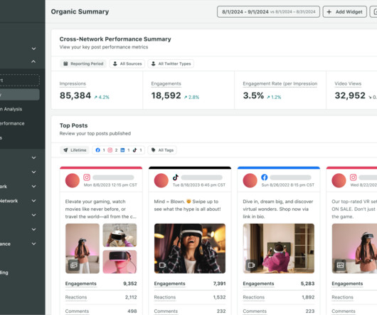Click the image icon on the VR sale post
The height and width of the screenshot is (315, 377).
point(341,265)
